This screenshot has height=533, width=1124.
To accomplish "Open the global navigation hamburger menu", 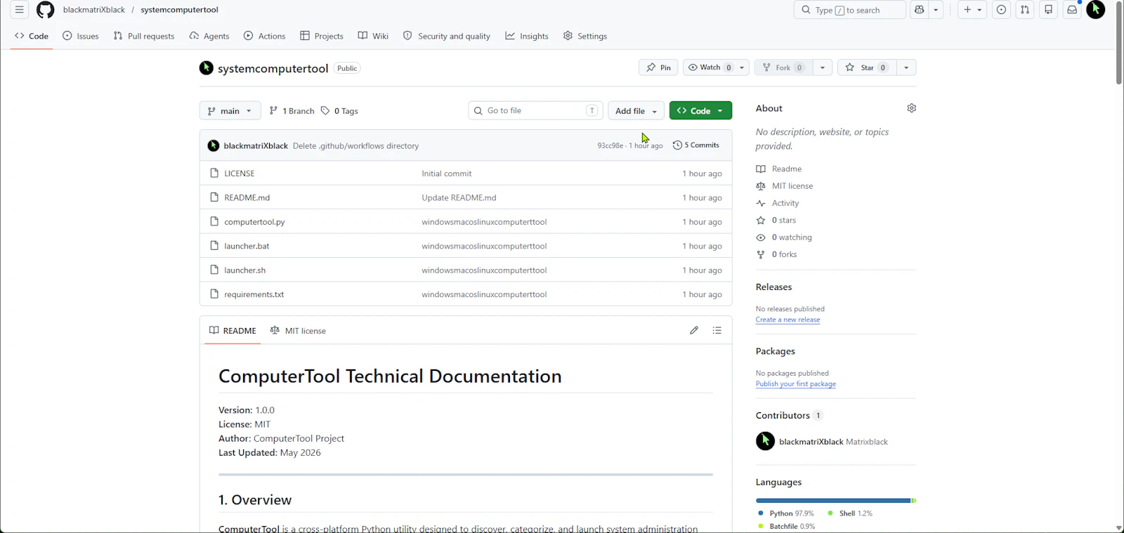I will coord(20,10).
